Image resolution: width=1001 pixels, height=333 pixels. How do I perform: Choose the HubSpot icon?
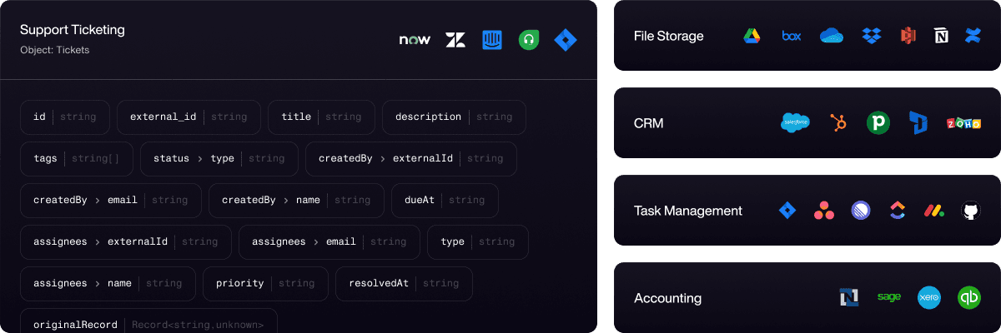pyautogui.click(x=838, y=123)
